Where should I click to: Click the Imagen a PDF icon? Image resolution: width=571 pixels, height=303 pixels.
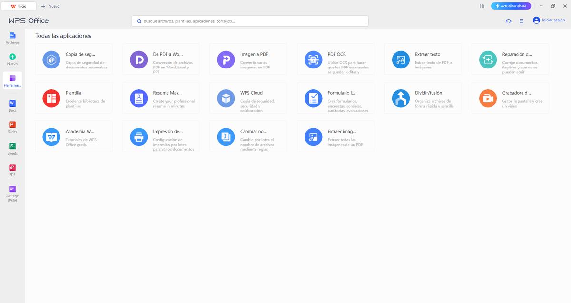point(226,59)
